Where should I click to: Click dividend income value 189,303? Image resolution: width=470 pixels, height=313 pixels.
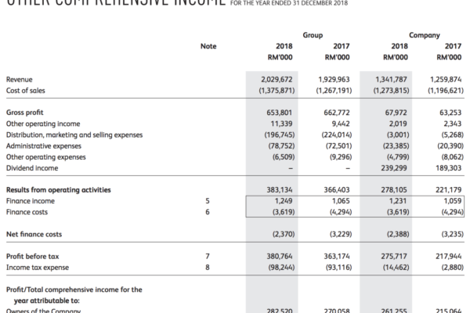[x=448, y=168]
